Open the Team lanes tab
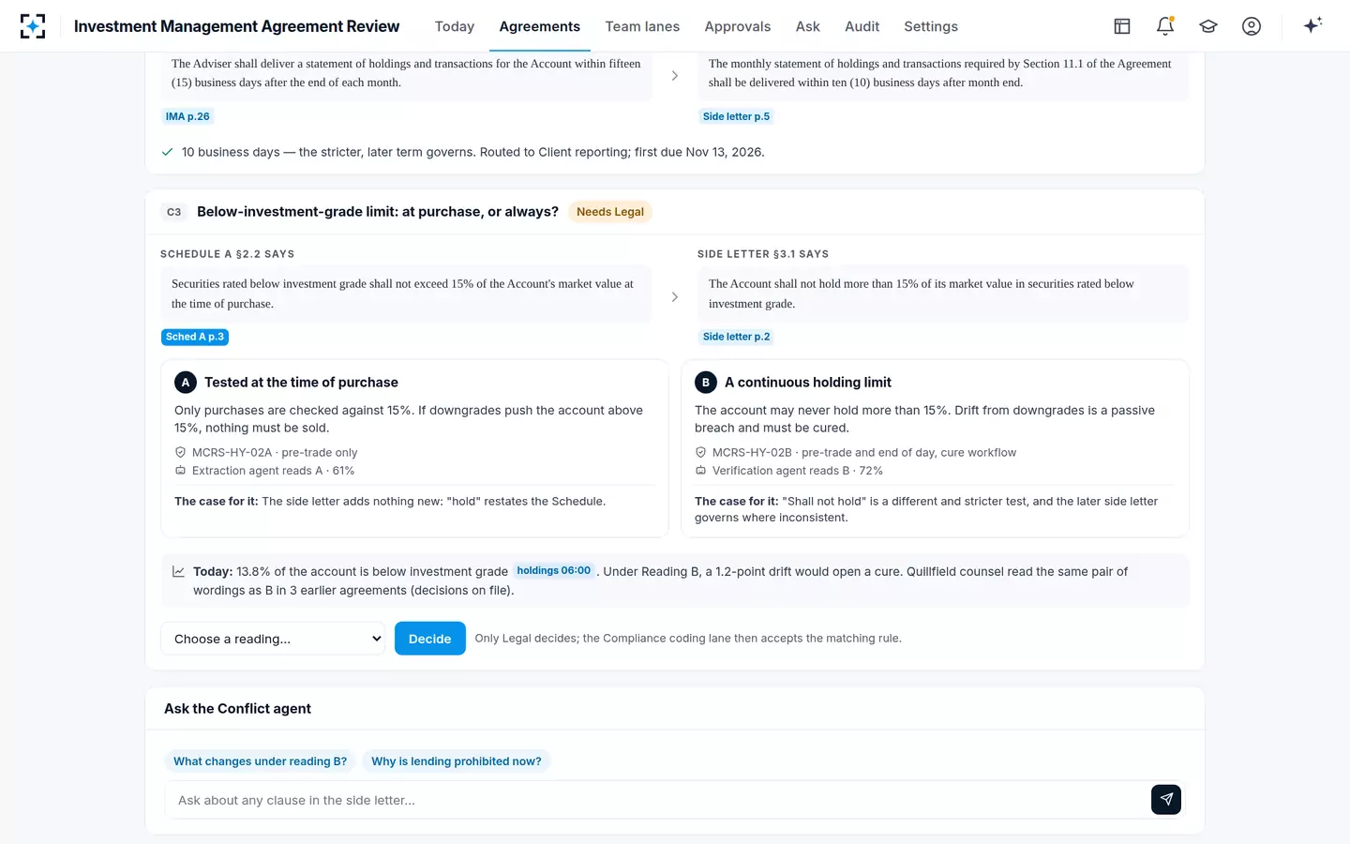Screen dimensions: 1350x844 pos(642,26)
